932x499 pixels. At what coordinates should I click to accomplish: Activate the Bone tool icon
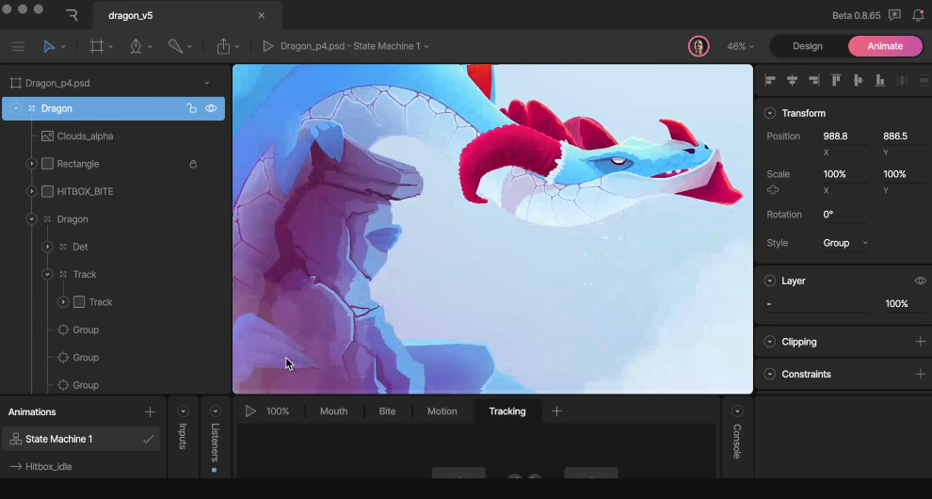tap(175, 46)
